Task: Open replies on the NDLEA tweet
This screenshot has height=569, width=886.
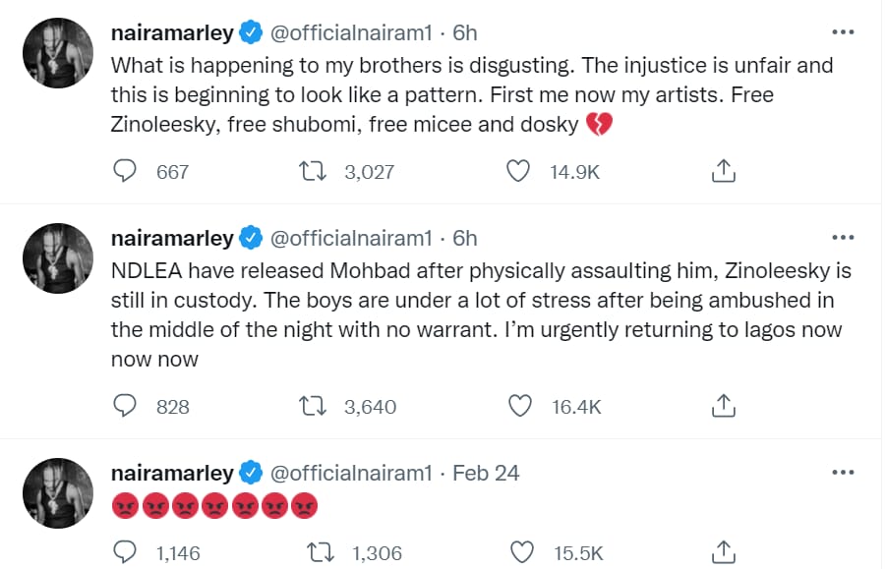Action: (x=125, y=405)
